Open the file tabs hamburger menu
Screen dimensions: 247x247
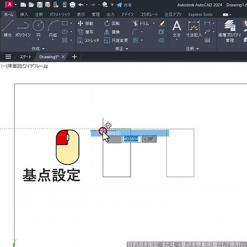tap(8, 57)
